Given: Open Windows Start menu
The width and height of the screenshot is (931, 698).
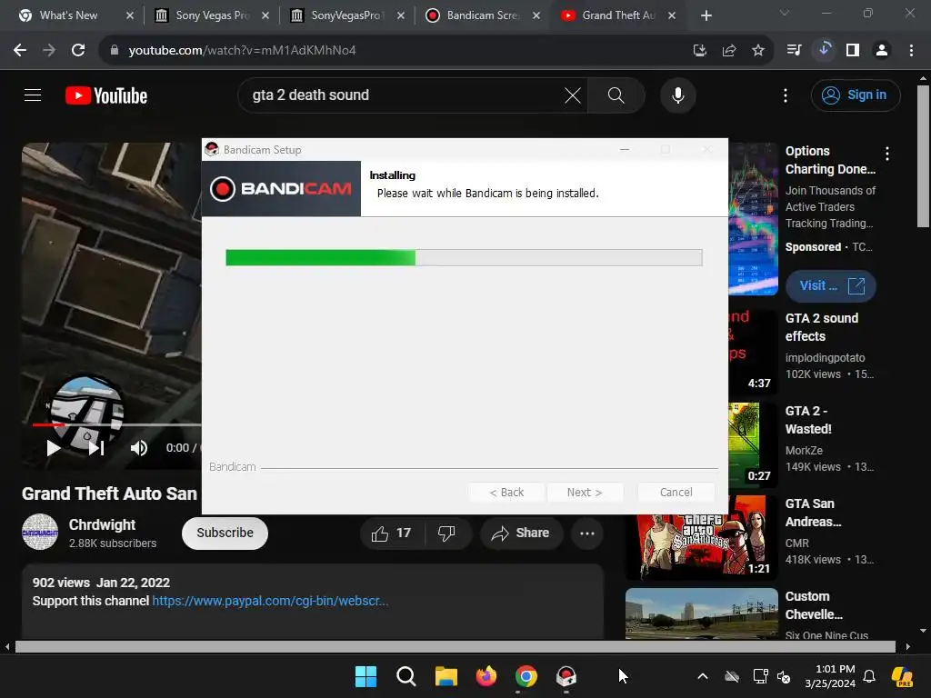Looking at the screenshot, I should (x=365, y=676).
